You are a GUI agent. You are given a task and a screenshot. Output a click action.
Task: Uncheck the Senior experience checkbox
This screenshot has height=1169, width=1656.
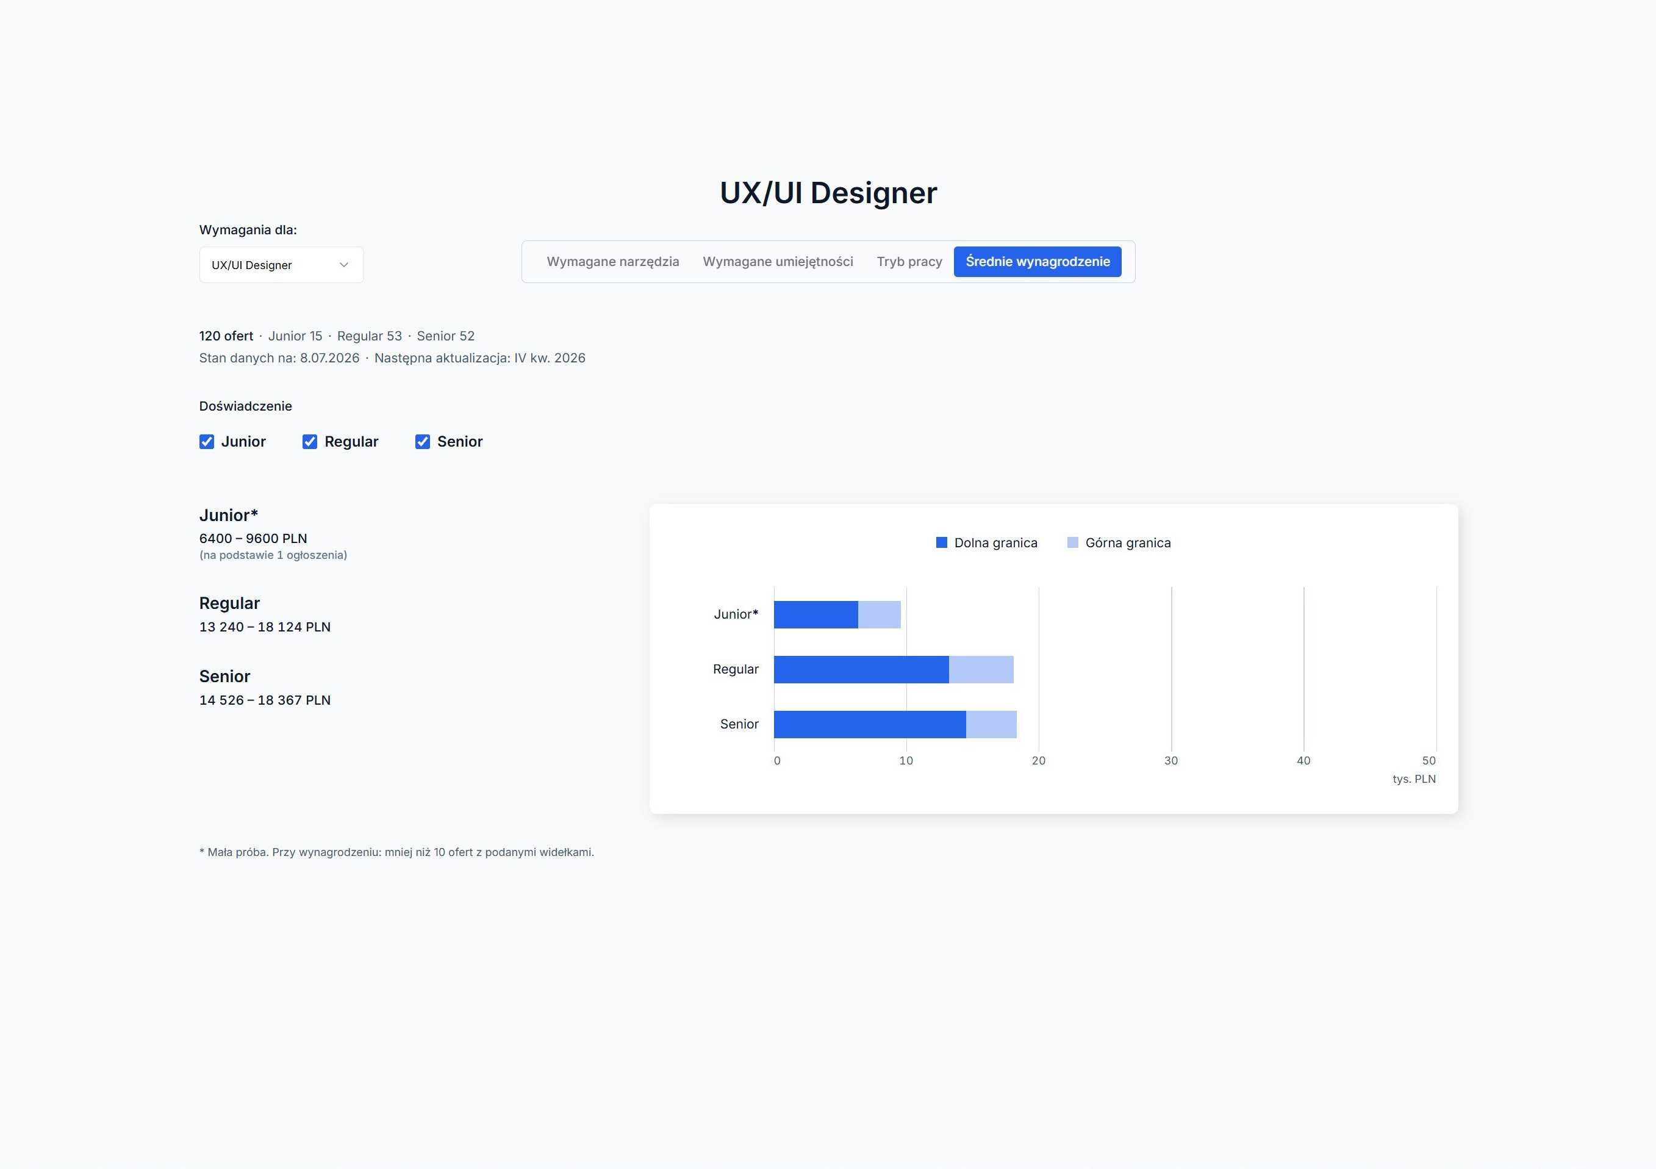[423, 442]
